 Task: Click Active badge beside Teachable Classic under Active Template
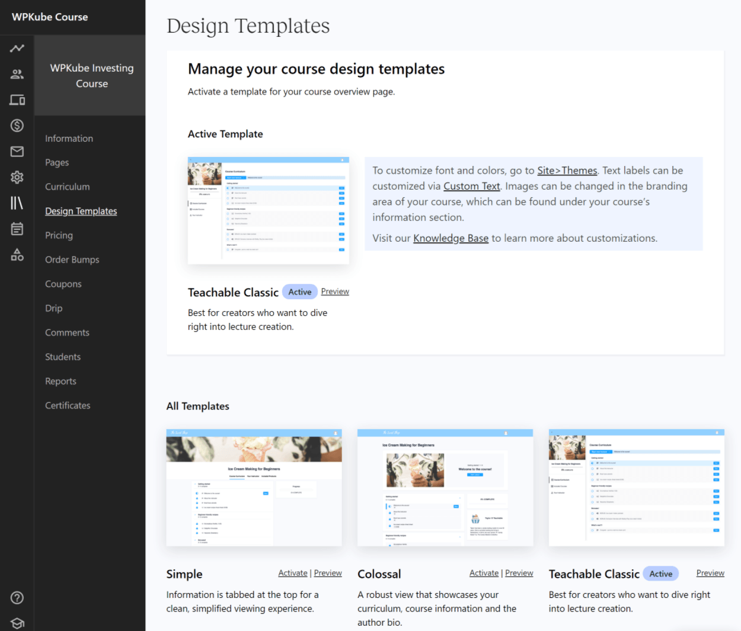pos(300,292)
